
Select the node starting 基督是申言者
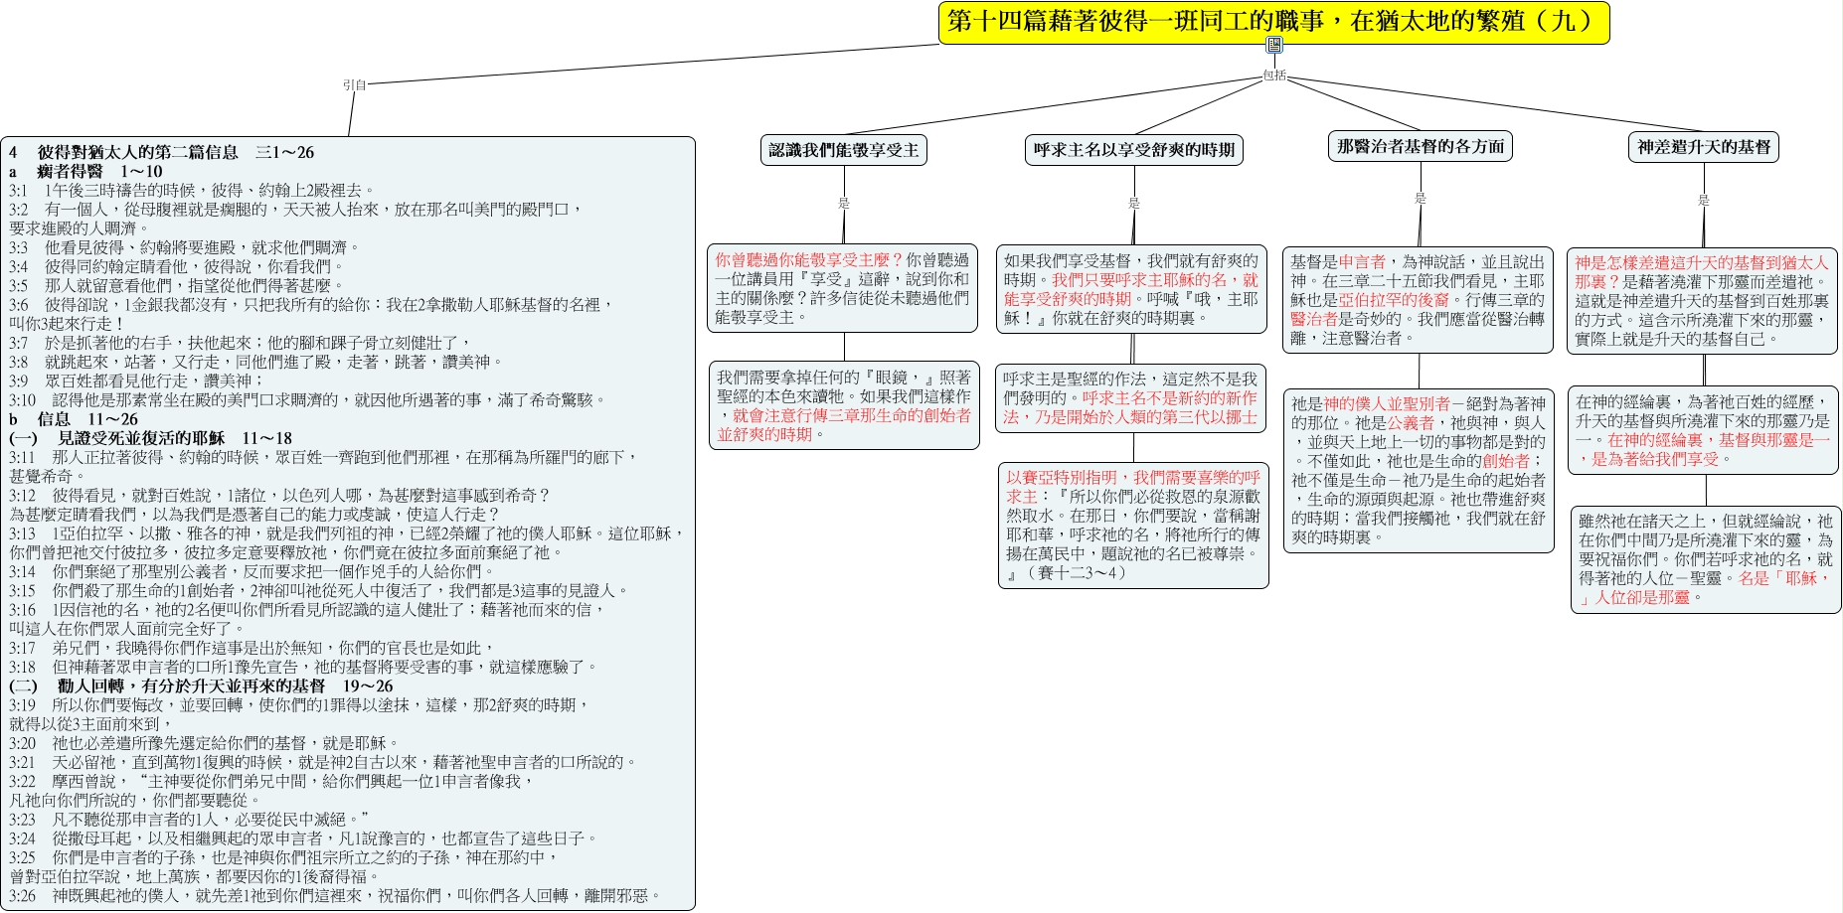pos(1418,300)
